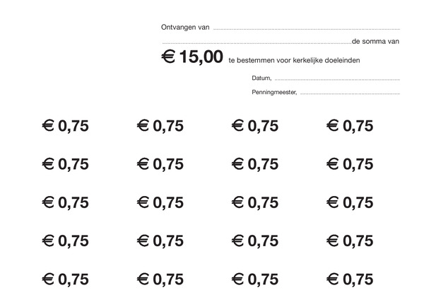Viewport: 424px width, 300px height.
Task: Click the "de somma van" text
Action: [x=376, y=42]
